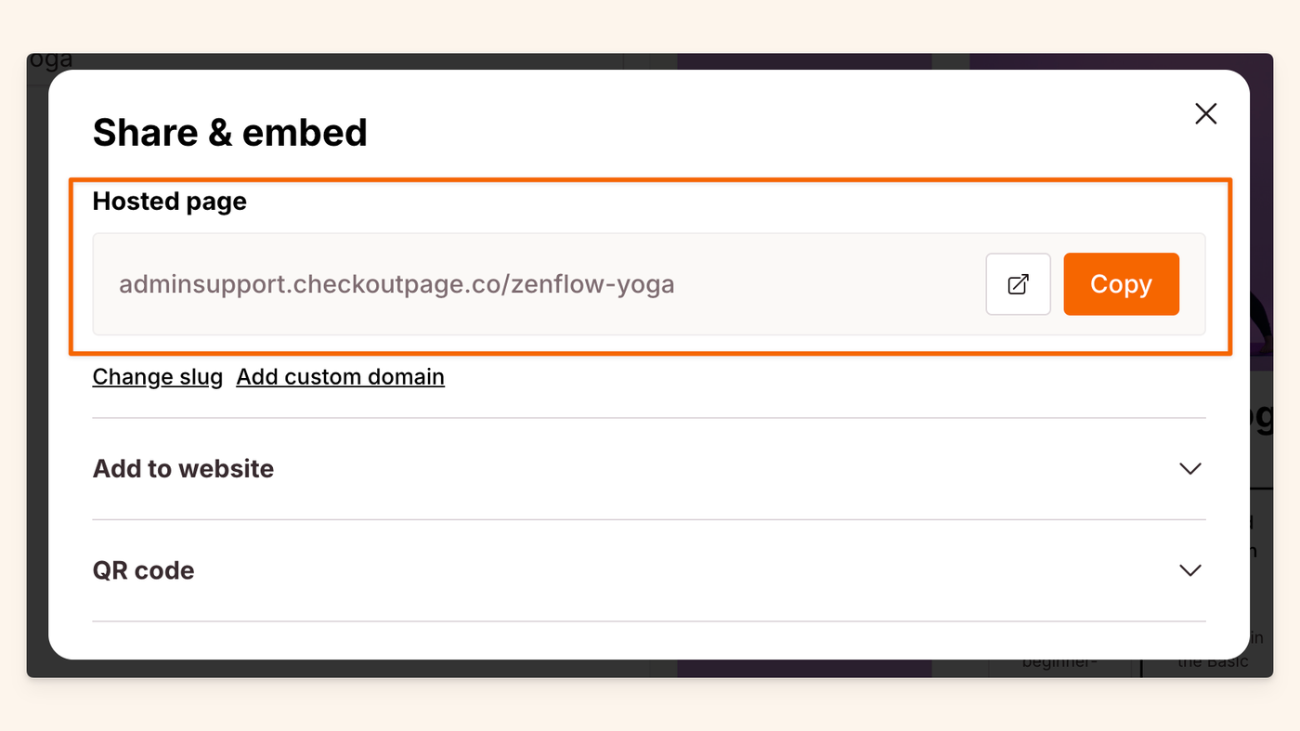Click the 'beginner-' text behind the dialog
Screen dimensions: 1300x731
1059,662
